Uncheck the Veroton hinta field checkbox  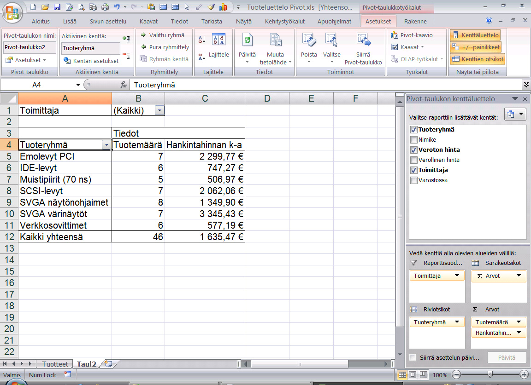pyautogui.click(x=413, y=150)
